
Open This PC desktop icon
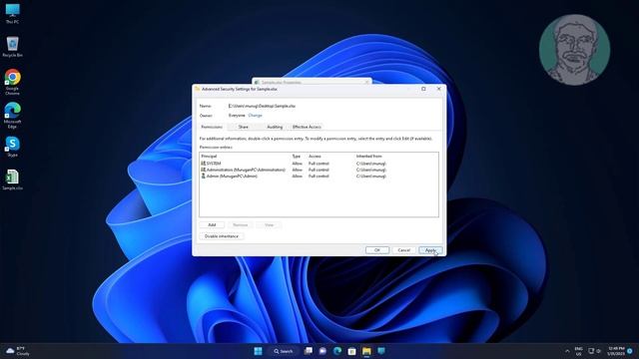click(12, 13)
